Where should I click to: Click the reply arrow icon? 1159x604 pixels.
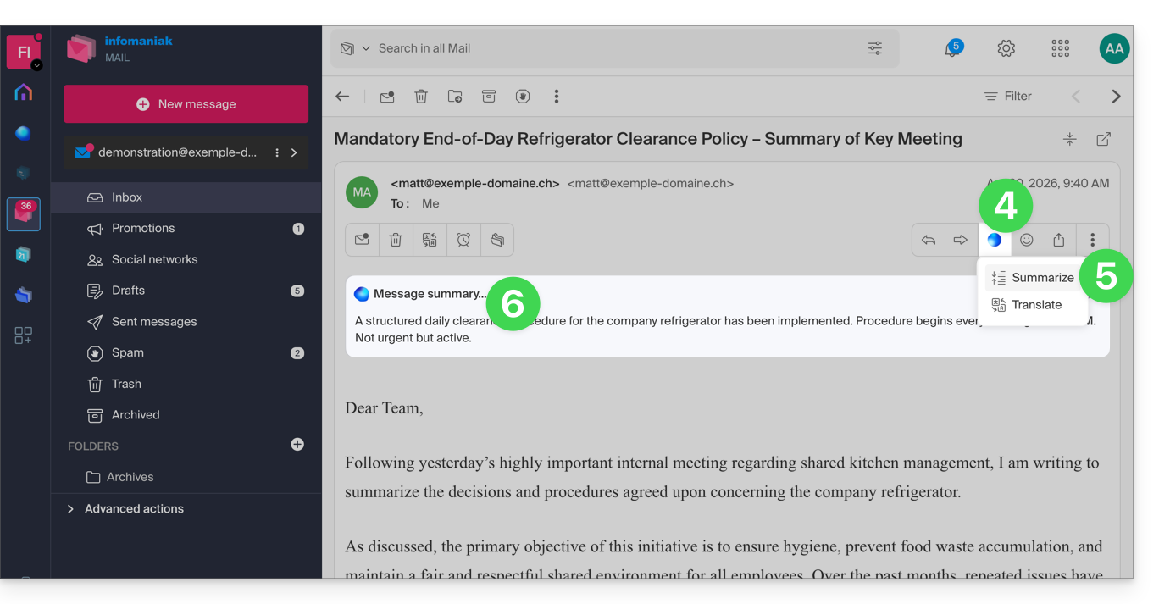click(x=929, y=240)
